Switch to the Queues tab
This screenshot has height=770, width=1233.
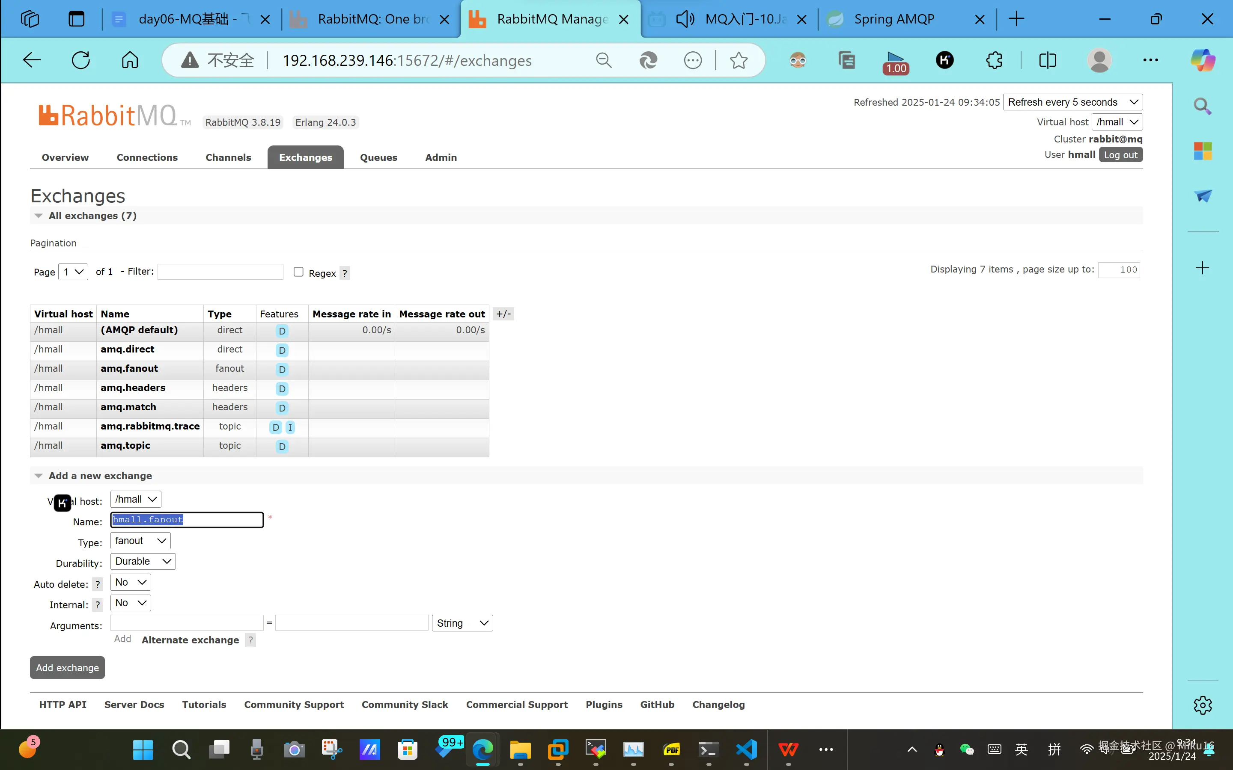click(x=378, y=157)
